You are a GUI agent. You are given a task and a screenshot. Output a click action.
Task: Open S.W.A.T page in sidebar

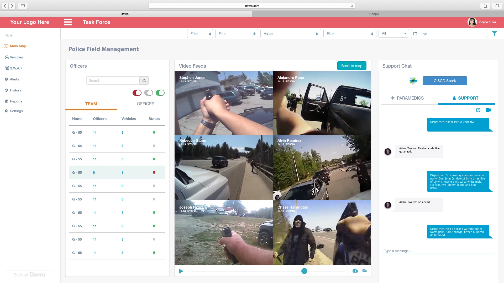[14, 68]
